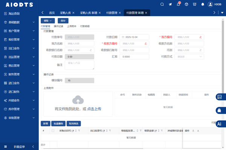Open the search icon in top bar

tap(162, 4)
